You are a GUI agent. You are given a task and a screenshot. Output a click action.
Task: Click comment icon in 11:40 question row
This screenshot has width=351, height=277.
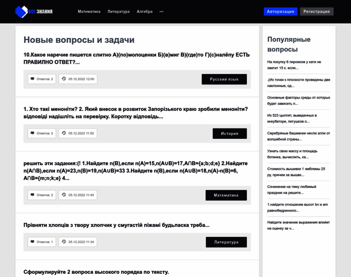coord(32,195)
